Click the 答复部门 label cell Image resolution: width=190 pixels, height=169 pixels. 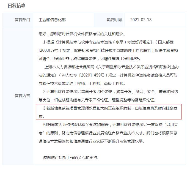(18, 20)
